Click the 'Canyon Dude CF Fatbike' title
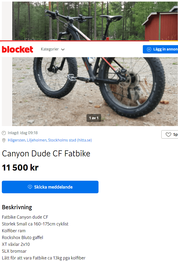This screenshot has height=261, width=178. pyautogui.click(x=46, y=154)
